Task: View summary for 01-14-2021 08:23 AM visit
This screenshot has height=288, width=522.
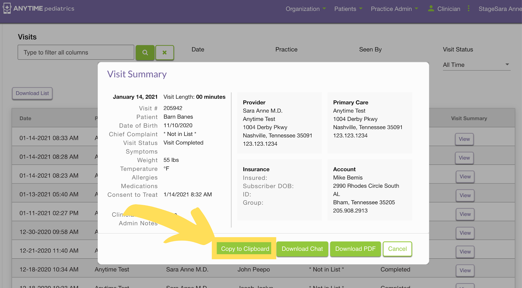Action: click(x=465, y=177)
